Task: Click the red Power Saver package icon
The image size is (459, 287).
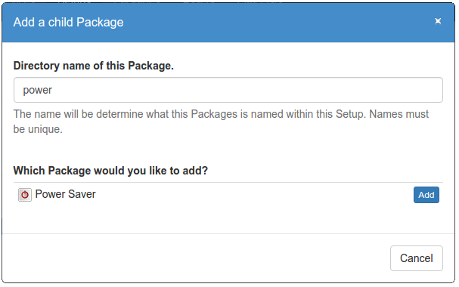Action: [25, 195]
